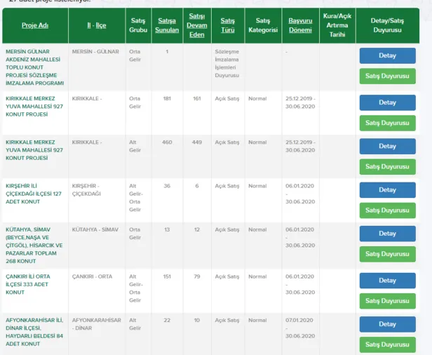Sort by Satış Türü header
The width and height of the screenshot is (432, 355).
pos(227,25)
